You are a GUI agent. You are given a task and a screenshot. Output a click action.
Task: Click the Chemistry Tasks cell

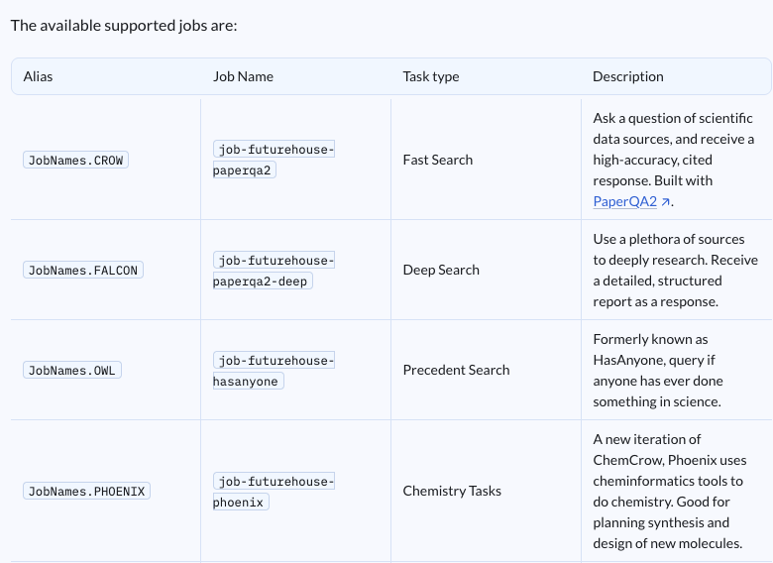452,491
